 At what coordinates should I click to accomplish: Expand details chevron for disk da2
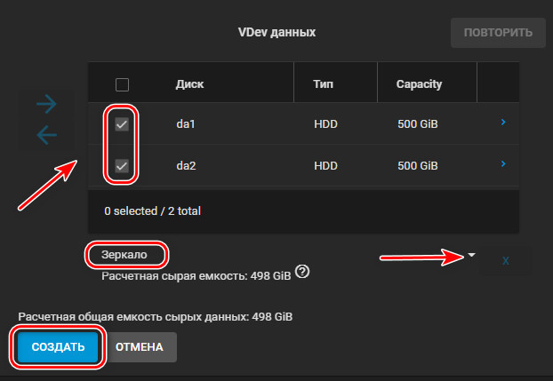(503, 163)
